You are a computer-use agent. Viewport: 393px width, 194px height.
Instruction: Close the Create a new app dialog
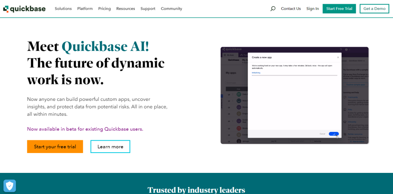[338, 58]
